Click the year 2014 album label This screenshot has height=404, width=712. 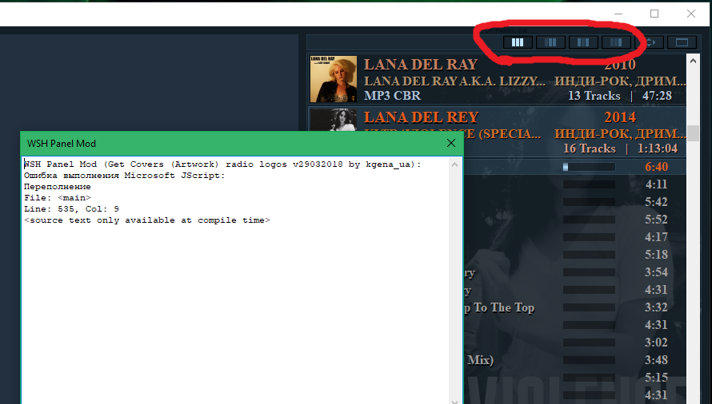coord(620,117)
